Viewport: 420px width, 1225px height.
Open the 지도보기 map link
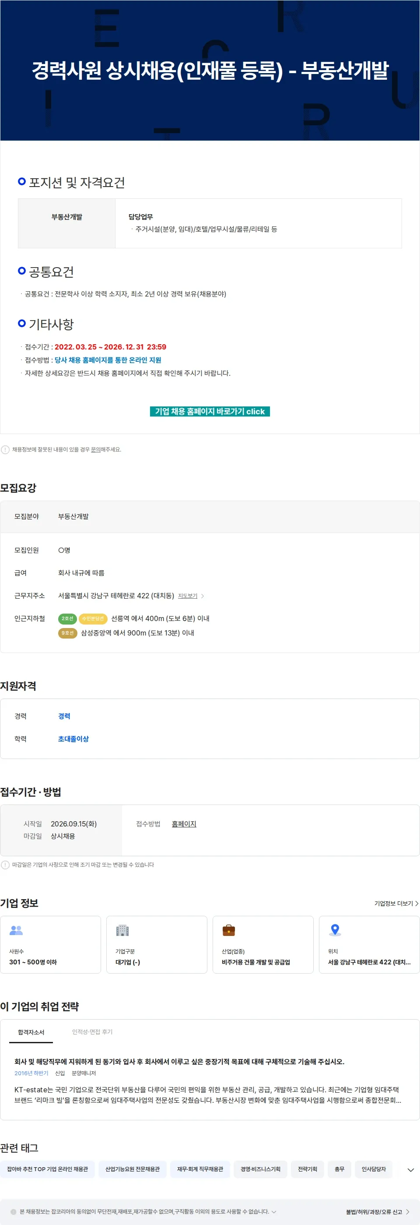(x=188, y=596)
